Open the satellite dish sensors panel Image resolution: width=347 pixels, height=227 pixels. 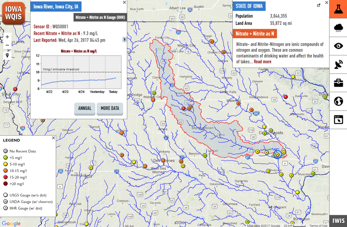click(x=338, y=64)
